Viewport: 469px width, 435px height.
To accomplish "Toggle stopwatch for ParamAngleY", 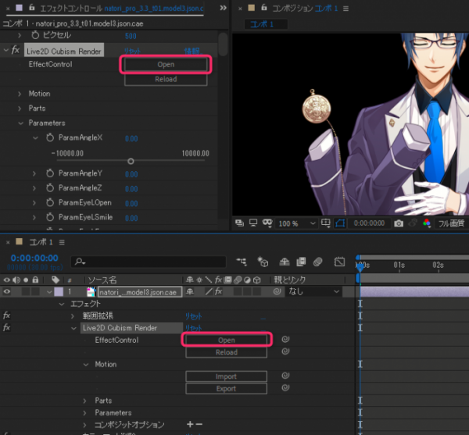I will click(x=50, y=173).
